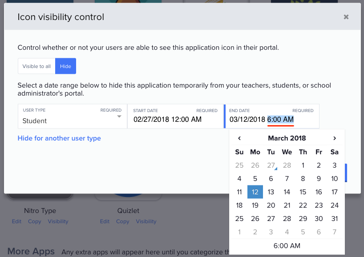The image size is (364, 257).
Task: Select Saturday March 31 on the calendar
Action: 334,218
